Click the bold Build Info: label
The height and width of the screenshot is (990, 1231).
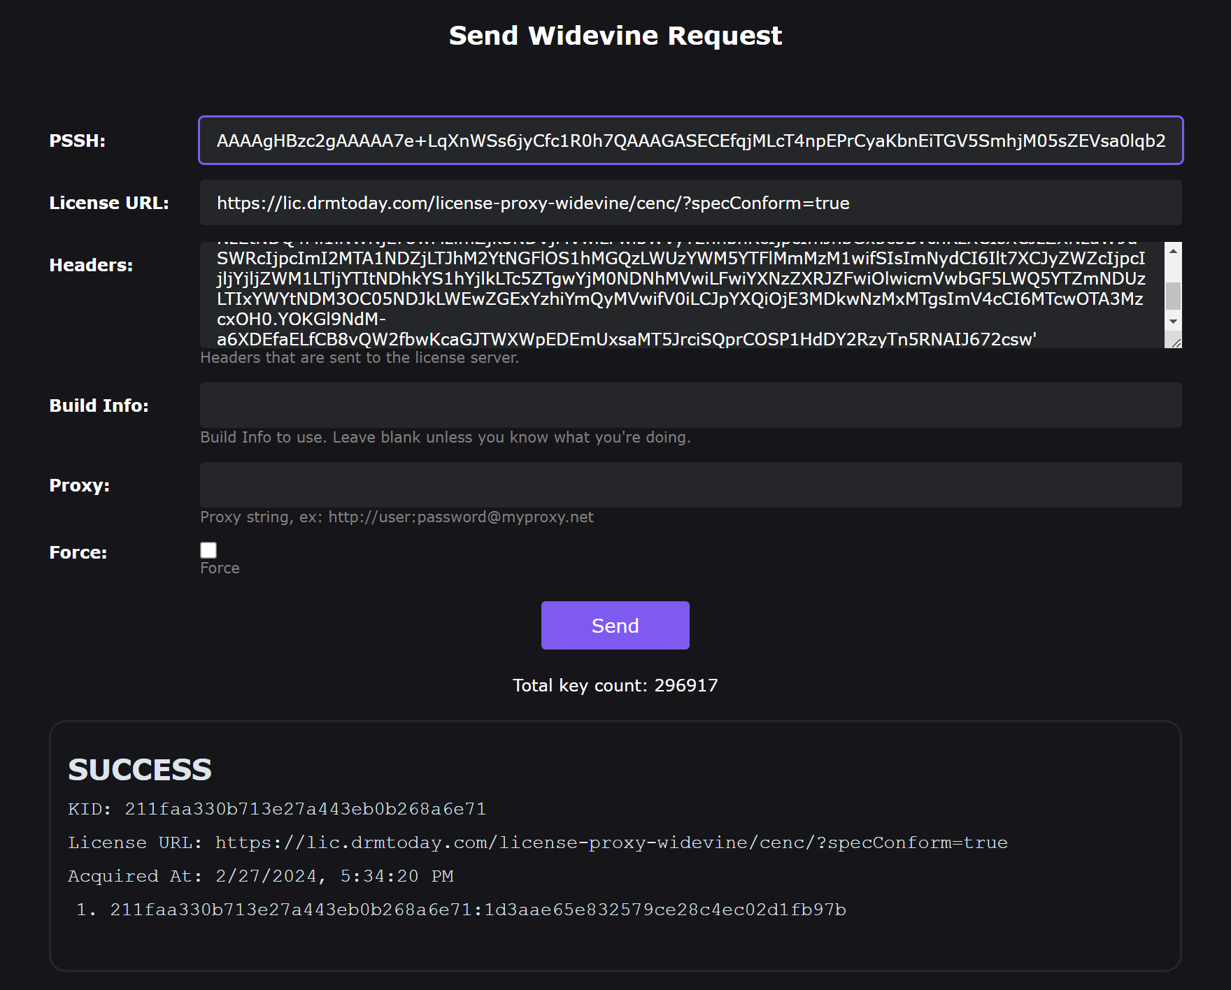coord(99,406)
